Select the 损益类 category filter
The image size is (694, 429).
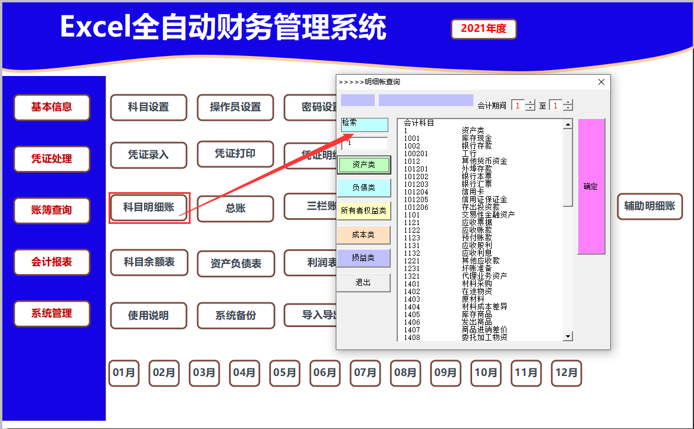364,258
